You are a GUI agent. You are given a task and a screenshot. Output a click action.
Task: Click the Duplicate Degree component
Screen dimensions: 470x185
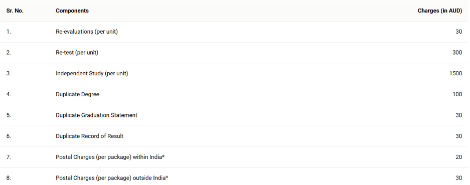[77, 94]
